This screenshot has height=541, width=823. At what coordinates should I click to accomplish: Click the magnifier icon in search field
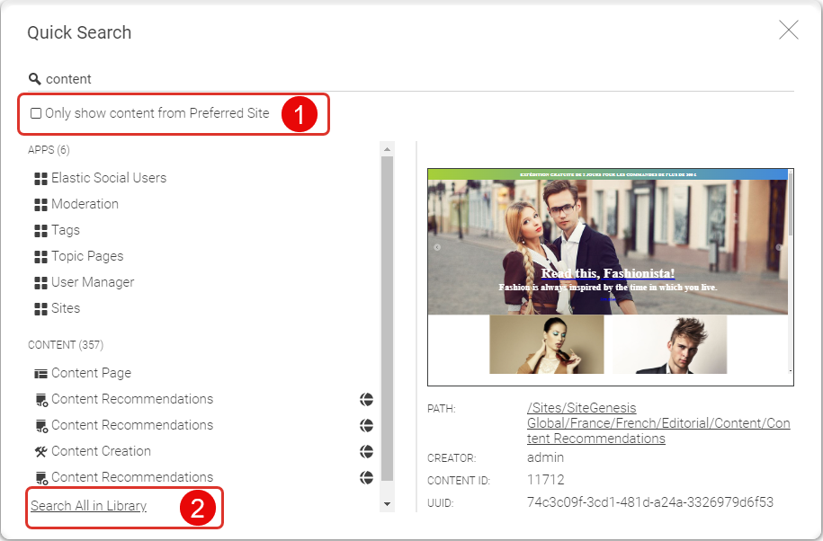[35, 79]
